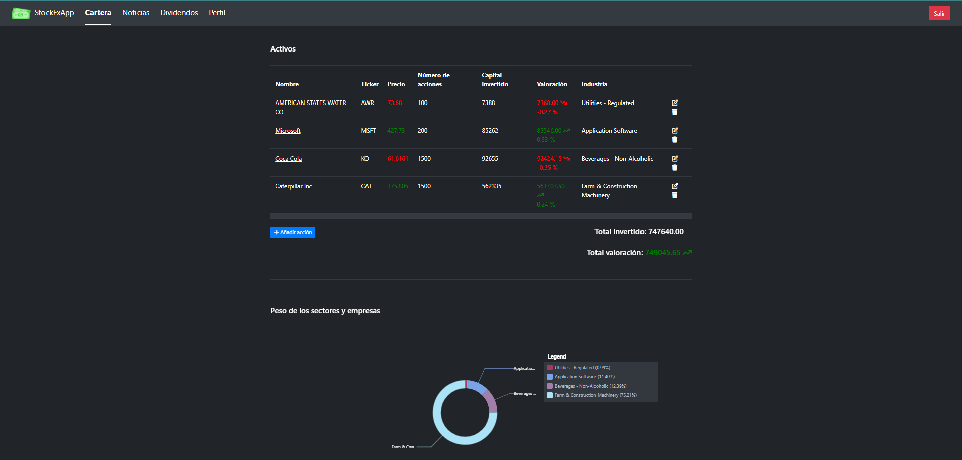Click the StockExApp brand name

(54, 13)
